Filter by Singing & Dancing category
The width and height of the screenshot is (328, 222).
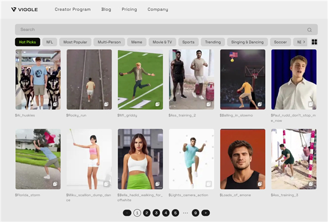point(247,42)
